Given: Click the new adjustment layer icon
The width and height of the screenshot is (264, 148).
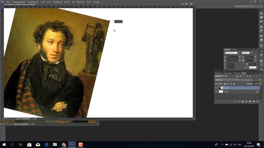Looking at the screenshot, I should [246, 102].
